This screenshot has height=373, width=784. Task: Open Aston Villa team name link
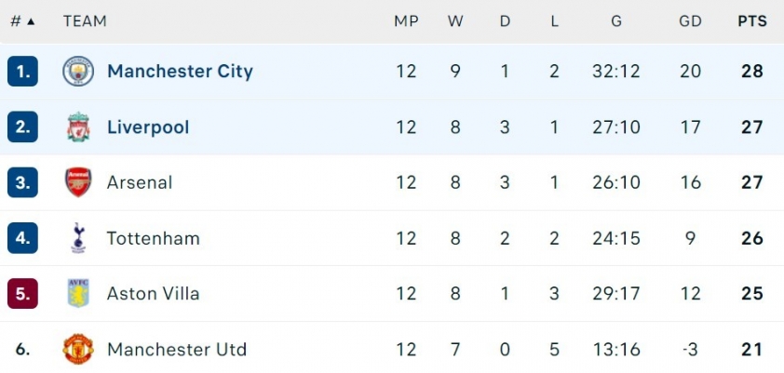coord(153,294)
